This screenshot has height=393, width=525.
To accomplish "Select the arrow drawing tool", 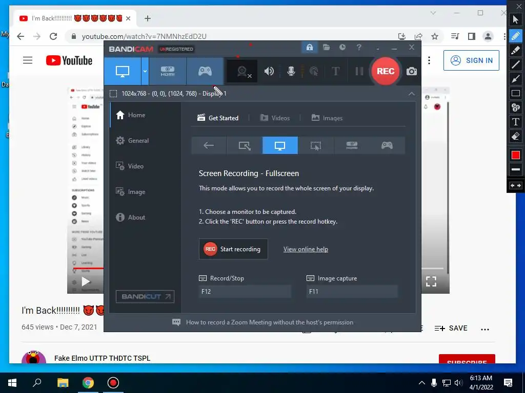I will [x=516, y=79].
